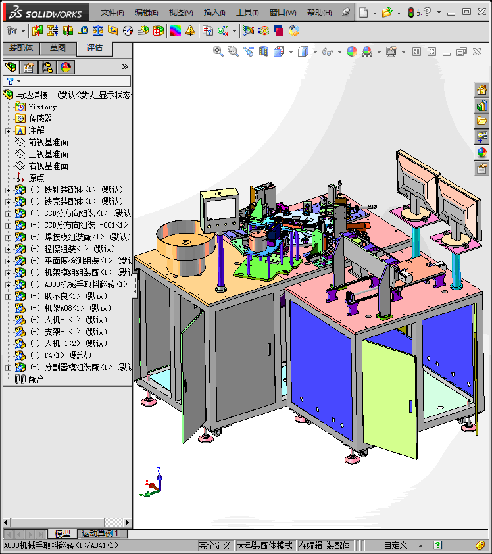Click the yellow warning bell icon
This screenshot has height=554, width=492.
coord(190,31)
